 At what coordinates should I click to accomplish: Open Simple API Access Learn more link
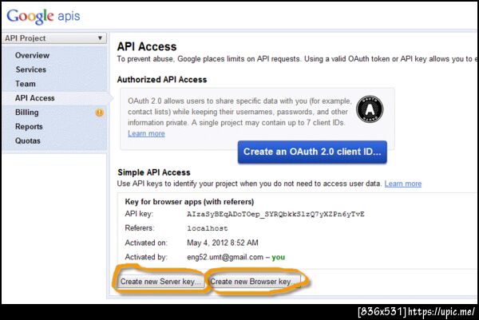click(403, 184)
